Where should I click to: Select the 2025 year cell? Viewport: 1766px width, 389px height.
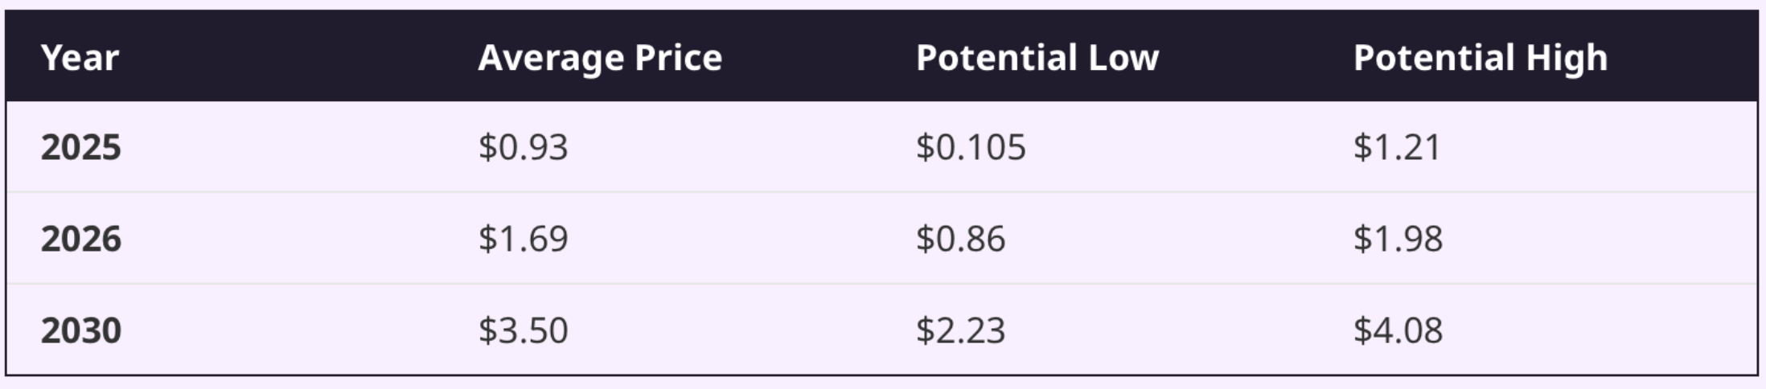tap(81, 147)
